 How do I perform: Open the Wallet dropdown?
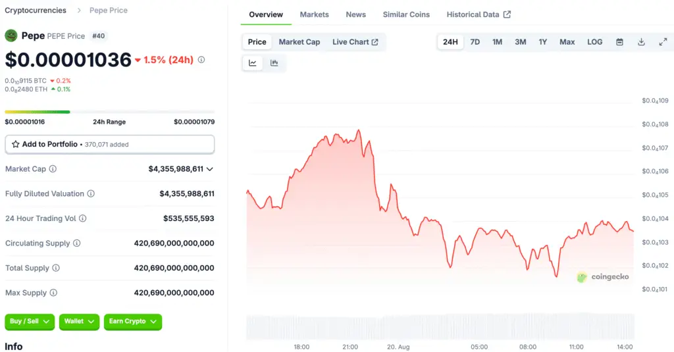point(79,322)
